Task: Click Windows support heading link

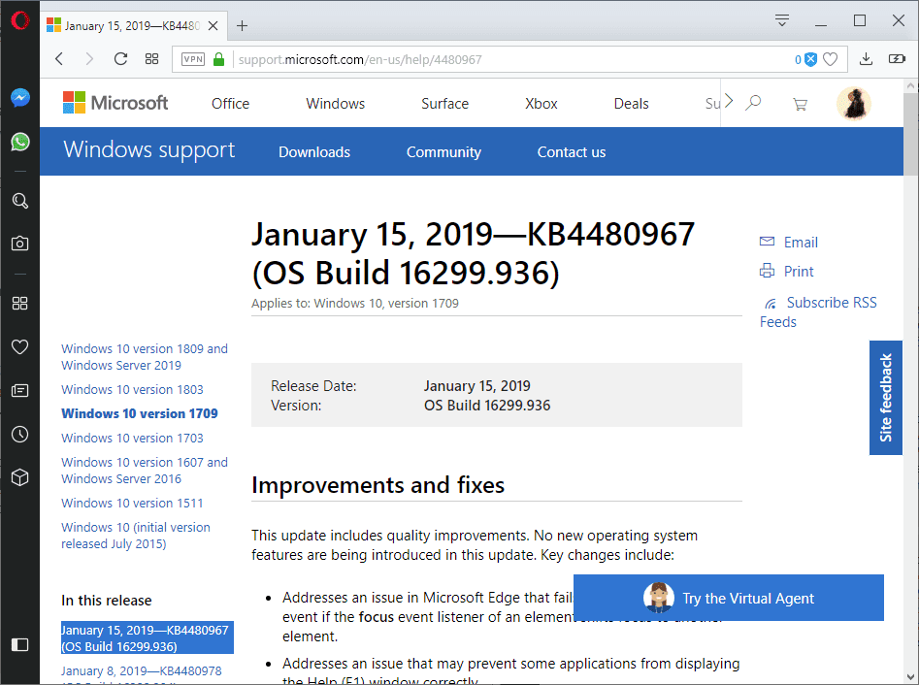Action: [x=148, y=150]
